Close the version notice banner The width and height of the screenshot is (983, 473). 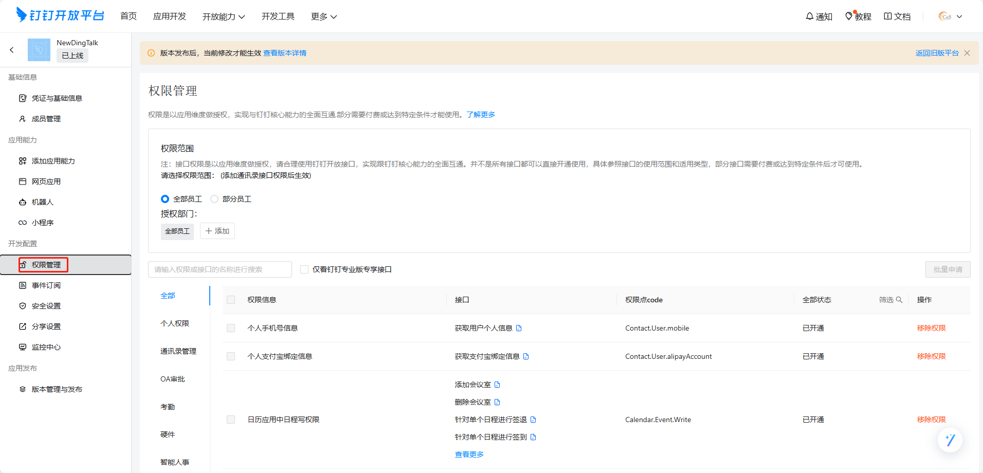coord(967,53)
